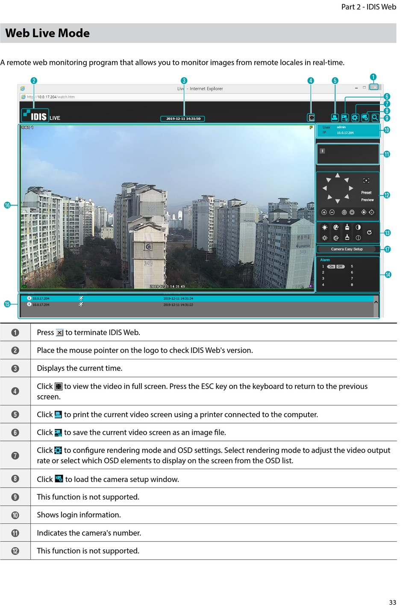Click the PTZ down-right diagonal arrow
406x608 pixels.
click(x=347, y=197)
